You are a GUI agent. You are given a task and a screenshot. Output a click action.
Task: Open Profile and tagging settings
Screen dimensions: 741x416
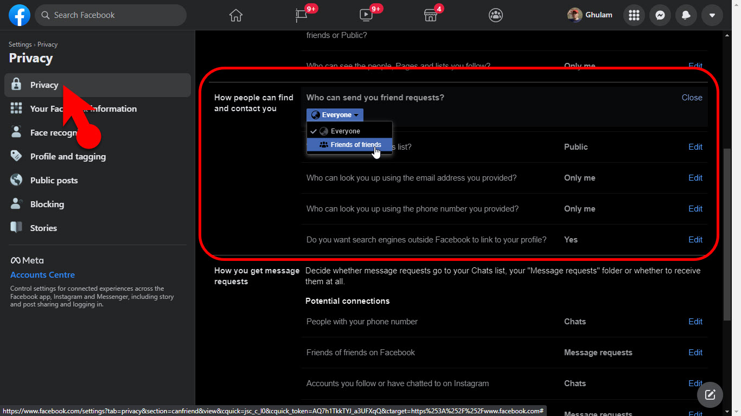[x=98, y=157]
